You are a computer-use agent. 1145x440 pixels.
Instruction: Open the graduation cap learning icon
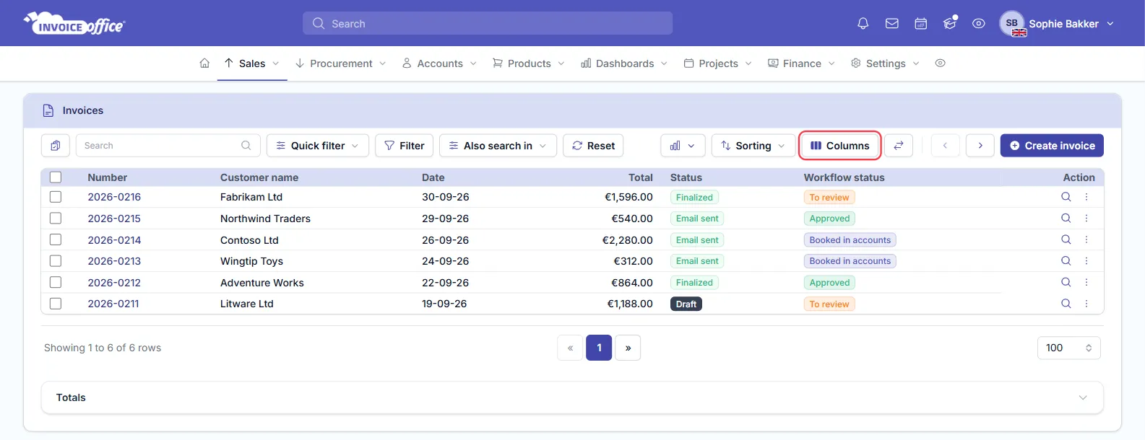tap(950, 23)
